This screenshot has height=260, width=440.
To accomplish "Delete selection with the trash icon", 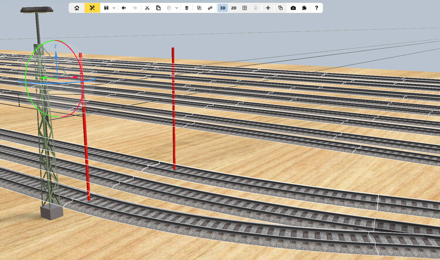I will [187, 8].
